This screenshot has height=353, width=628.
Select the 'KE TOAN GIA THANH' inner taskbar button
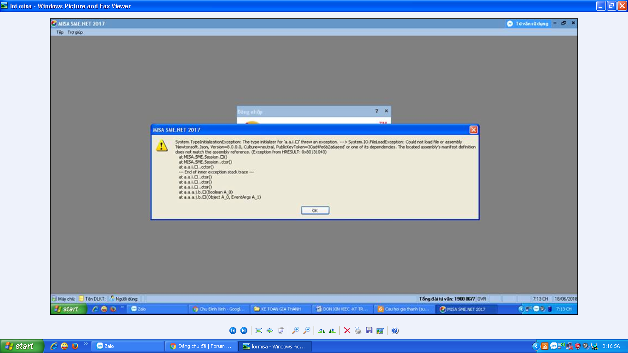[x=281, y=309]
